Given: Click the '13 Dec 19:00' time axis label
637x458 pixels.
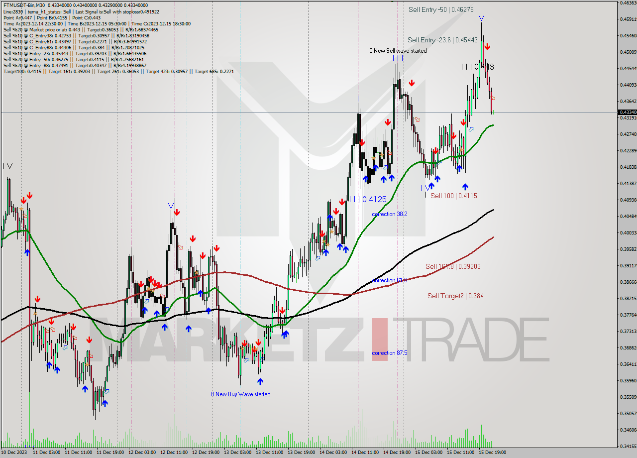Looking at the screenshot, I should (x=301, y=453).
